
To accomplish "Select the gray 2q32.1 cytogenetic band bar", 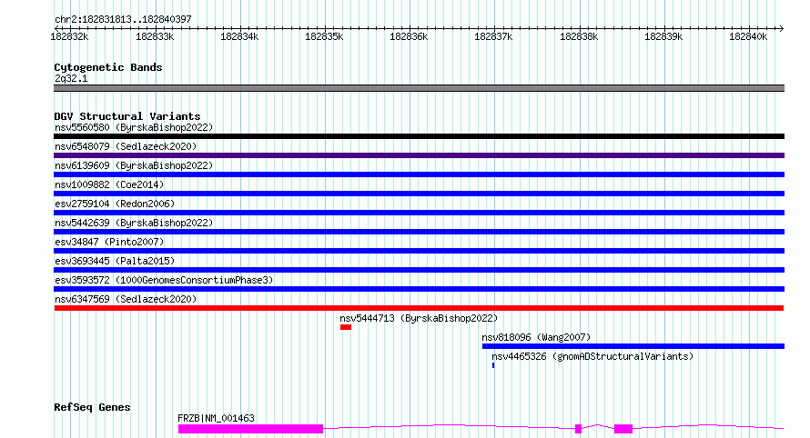I will [x=419, y=88].
